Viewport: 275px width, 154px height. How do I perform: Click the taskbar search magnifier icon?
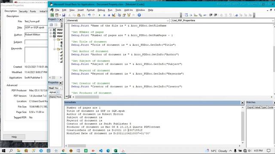(x=11, y=151)
